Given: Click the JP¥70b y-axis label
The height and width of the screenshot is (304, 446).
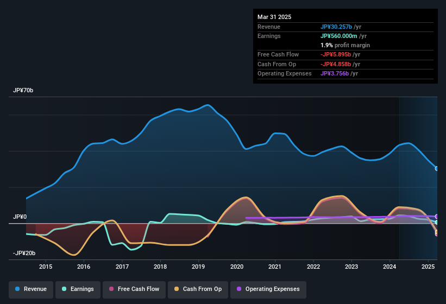Looking at the screenshot, I should pyautogui.click(x=23, y=90).
